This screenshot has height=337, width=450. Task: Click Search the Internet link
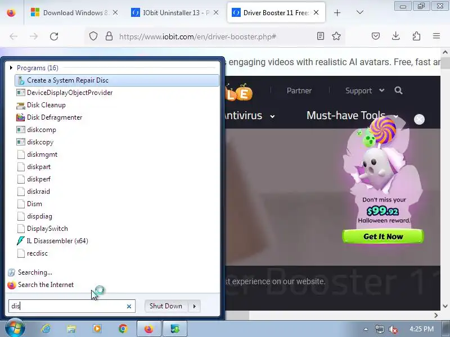46,285
